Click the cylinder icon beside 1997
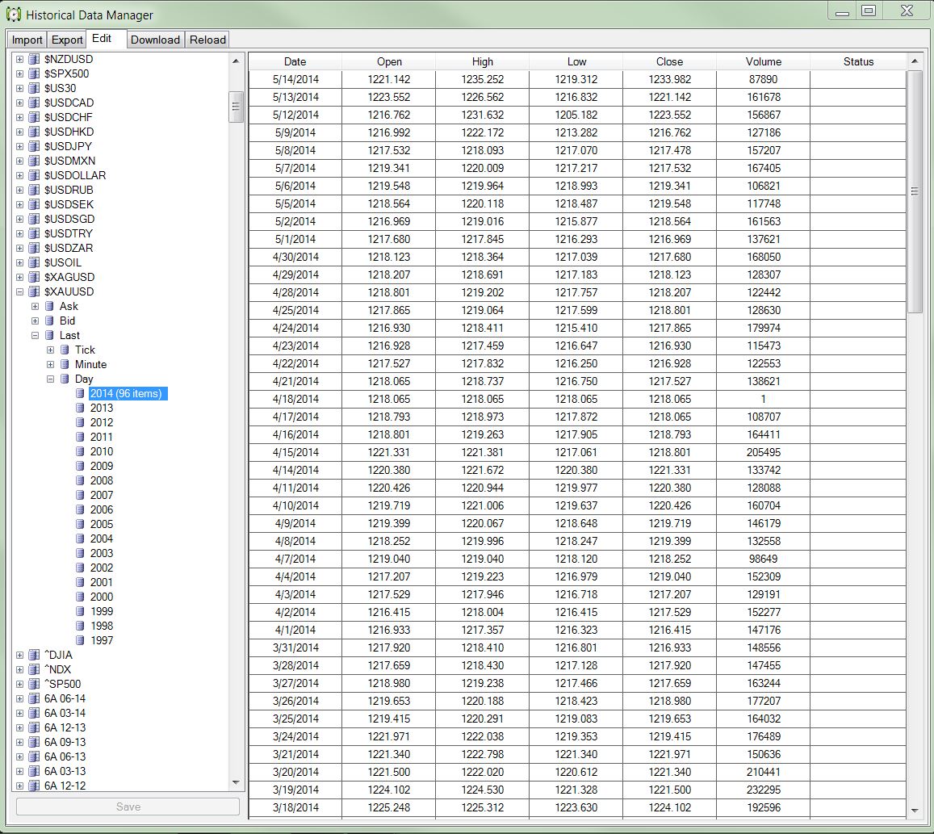 pyautogui.click(x=80, y=640)
